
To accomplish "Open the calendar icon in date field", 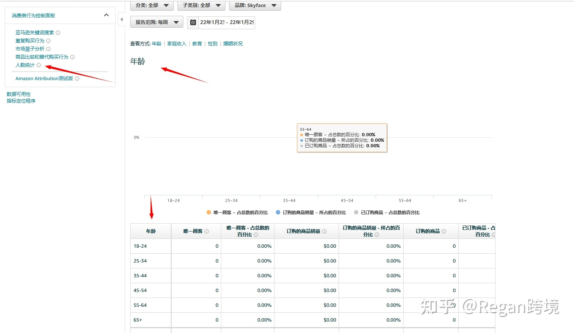I will [x=193, y=23].
